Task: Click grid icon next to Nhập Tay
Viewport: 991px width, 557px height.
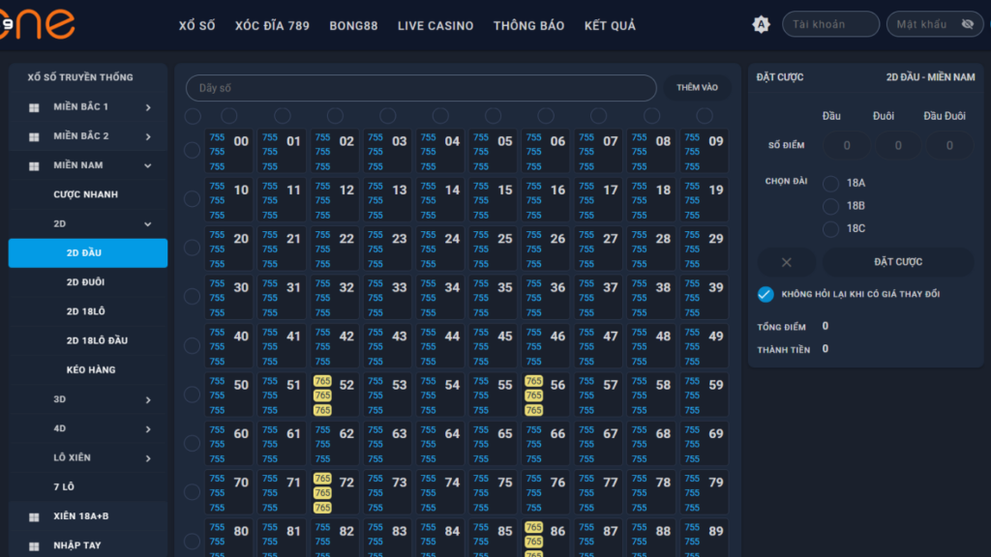Action: click(34, 546)
